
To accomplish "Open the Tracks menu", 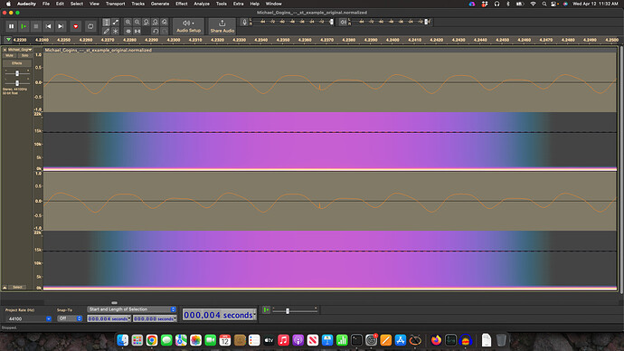I will tap(137, 4).
